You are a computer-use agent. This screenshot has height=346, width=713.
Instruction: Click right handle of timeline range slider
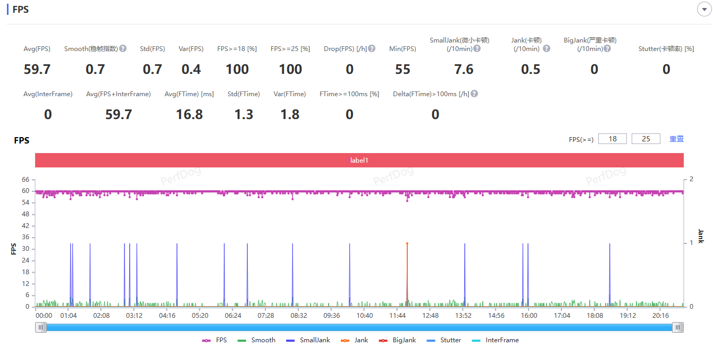(678, 327)
